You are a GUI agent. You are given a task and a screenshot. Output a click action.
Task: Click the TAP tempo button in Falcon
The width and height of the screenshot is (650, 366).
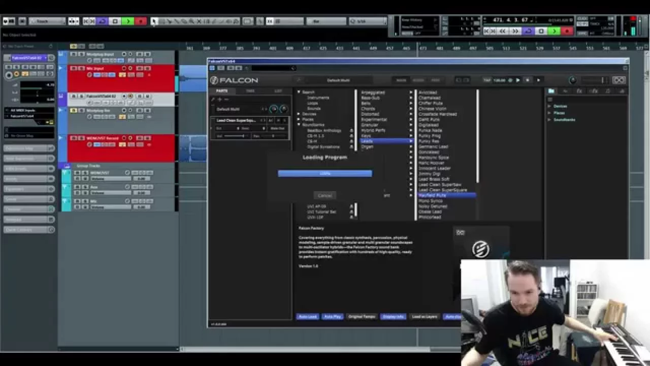[487, 80]
